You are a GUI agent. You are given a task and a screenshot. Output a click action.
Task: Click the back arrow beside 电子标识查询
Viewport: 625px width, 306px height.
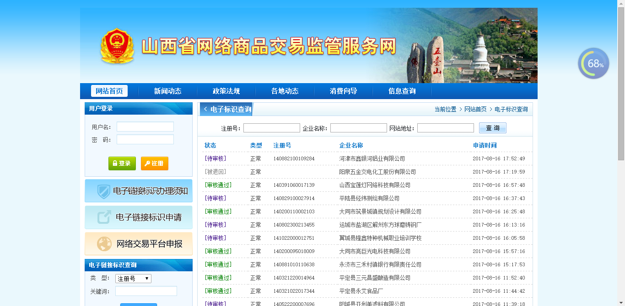tap(205, 109)
